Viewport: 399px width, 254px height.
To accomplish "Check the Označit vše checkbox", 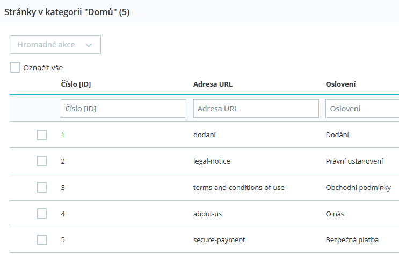I will coord(15,68).
